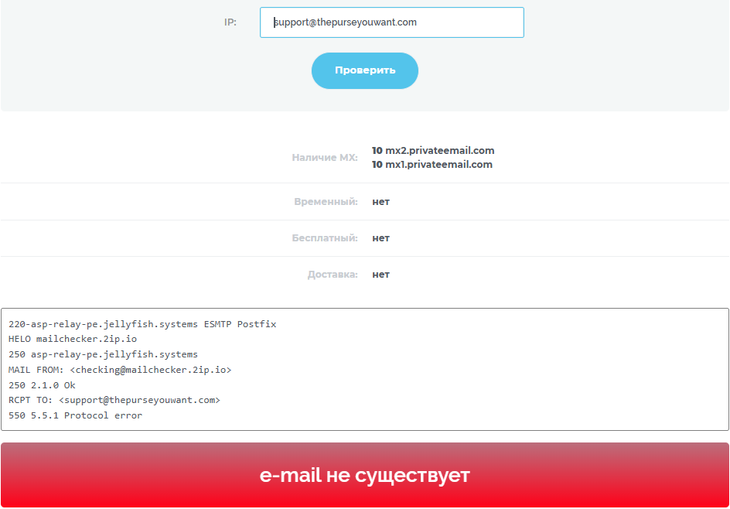Click the 550 5.5.1 Protocol error line

pos(76,415)
